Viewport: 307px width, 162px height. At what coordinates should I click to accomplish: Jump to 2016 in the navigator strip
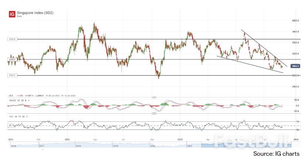point(14,146)
